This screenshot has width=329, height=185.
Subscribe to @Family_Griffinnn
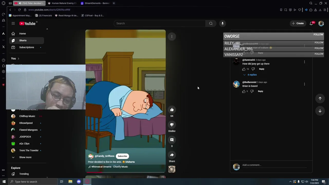point(122,156)
